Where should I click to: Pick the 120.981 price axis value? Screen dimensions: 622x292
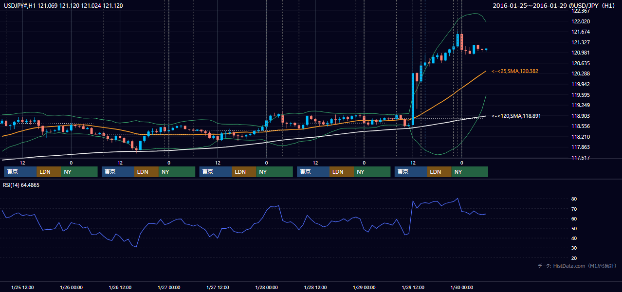click(581, 53)
